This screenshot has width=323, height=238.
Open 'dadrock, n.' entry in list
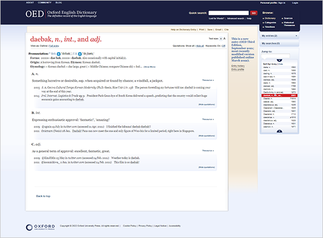[279, 89]
